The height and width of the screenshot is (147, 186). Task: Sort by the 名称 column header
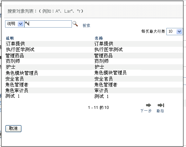click(x=99, y=38)
